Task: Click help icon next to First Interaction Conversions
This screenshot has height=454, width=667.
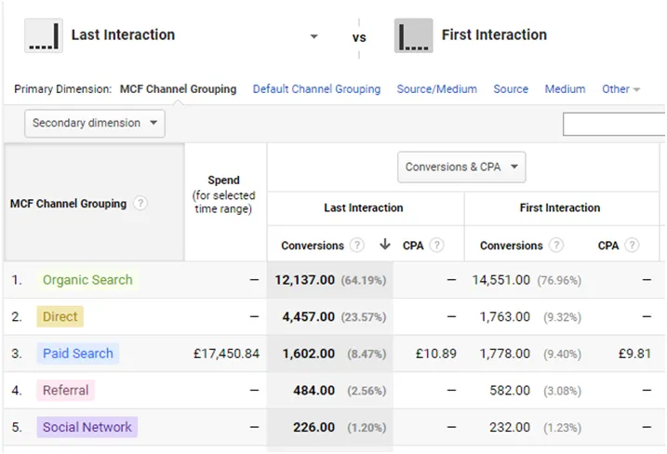Action: 556,246
